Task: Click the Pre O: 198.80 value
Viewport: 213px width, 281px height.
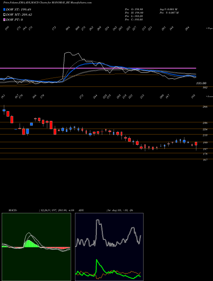Action: 134,9
